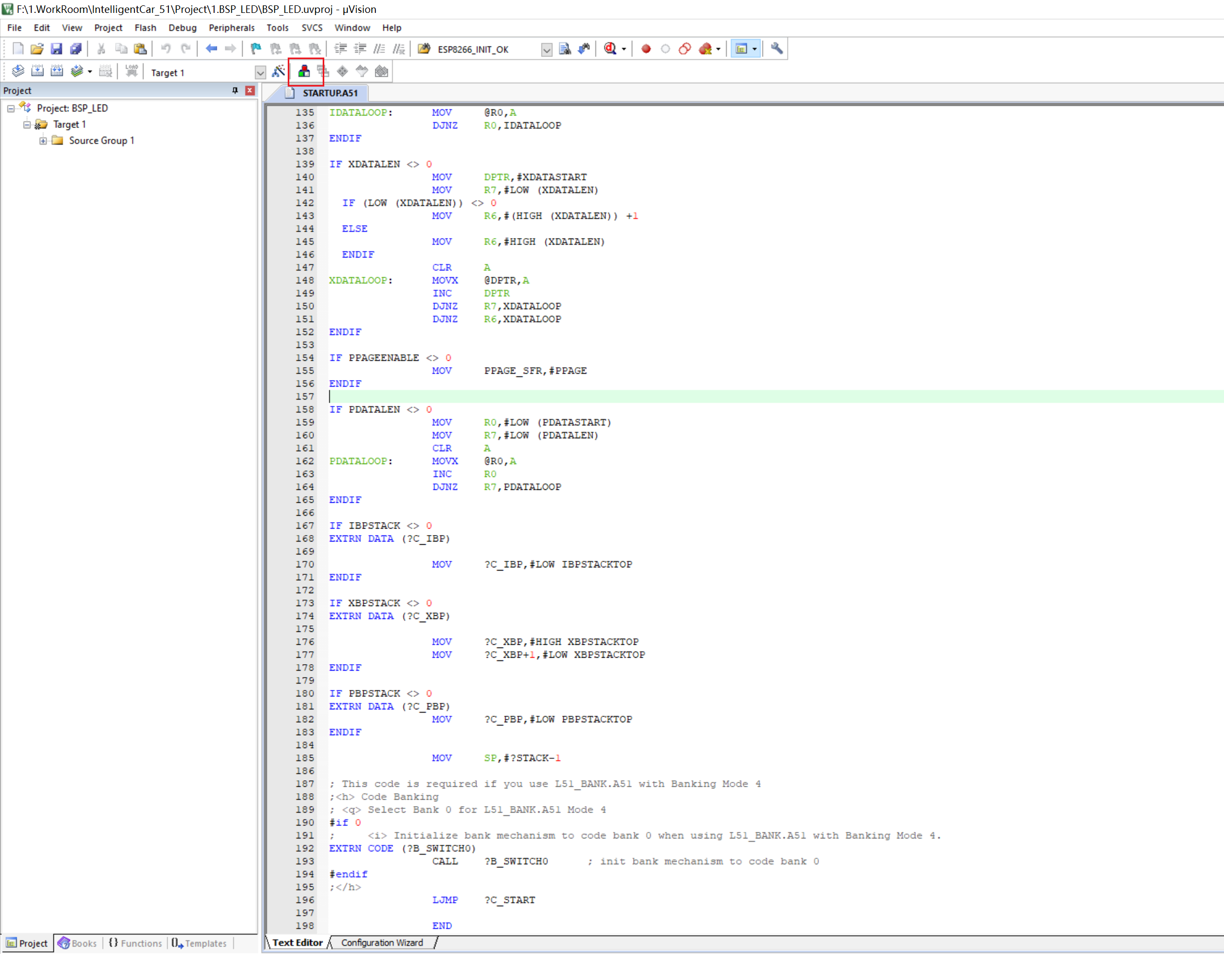Indent selected text icon
1224x954 pixels.
[340, 49]
